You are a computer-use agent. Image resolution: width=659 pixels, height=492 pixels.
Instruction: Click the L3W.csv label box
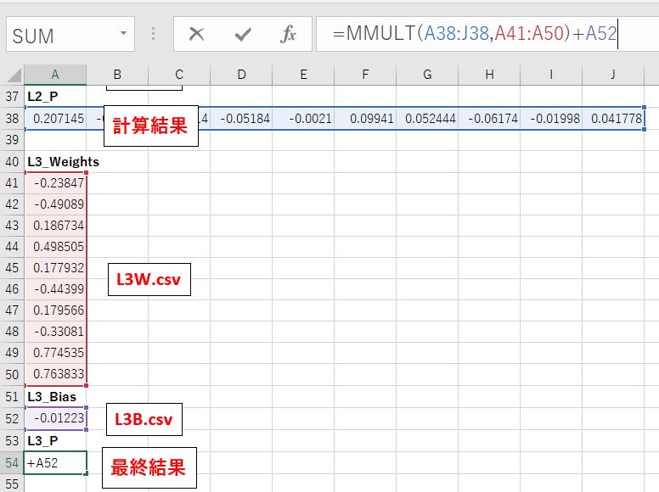[149, 281]
